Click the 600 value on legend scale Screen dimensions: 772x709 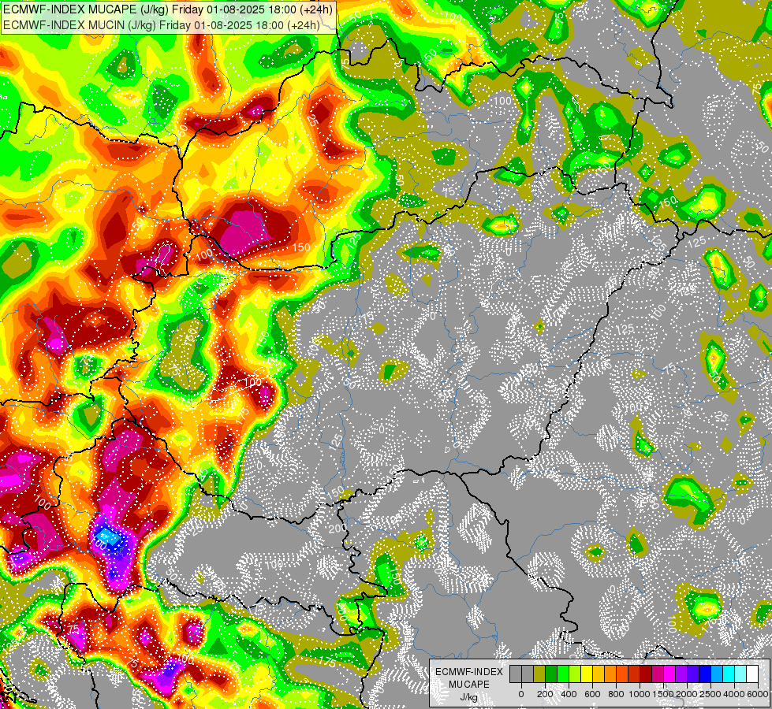click(x=592, y=694)
